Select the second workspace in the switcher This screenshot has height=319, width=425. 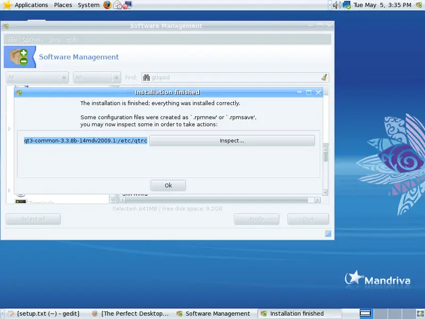tap(381, 314)
